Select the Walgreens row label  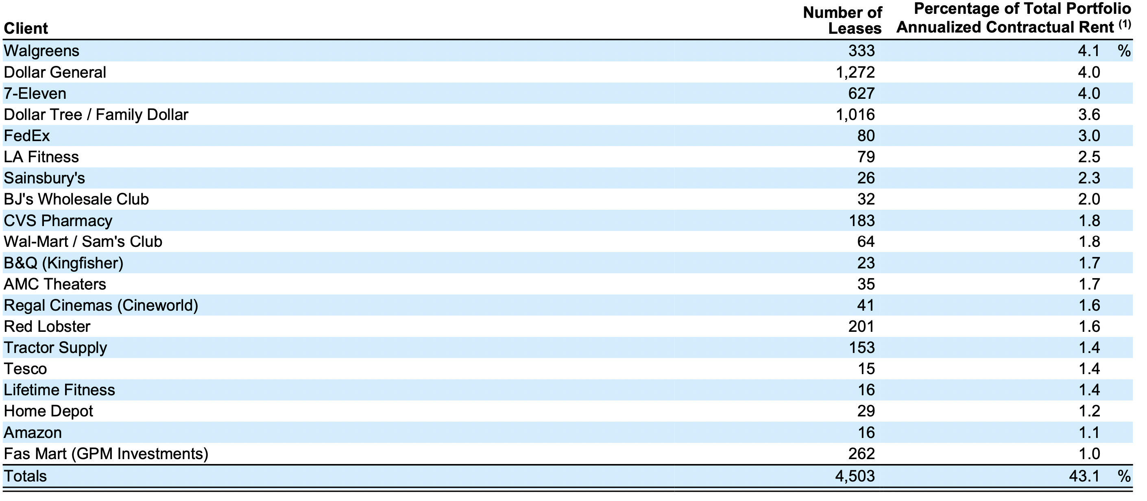pos(41,51)
